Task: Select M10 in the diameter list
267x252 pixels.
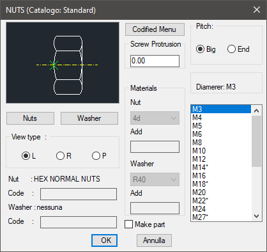Action: tap(221, 151)
